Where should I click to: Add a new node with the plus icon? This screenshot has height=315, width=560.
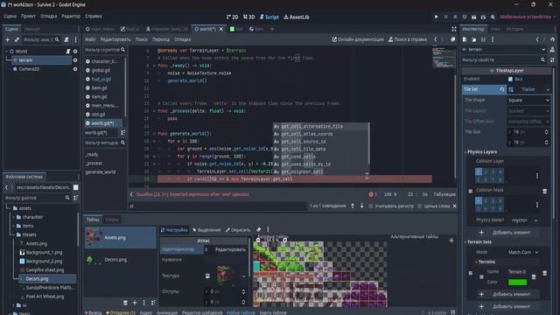coord(8,39)
